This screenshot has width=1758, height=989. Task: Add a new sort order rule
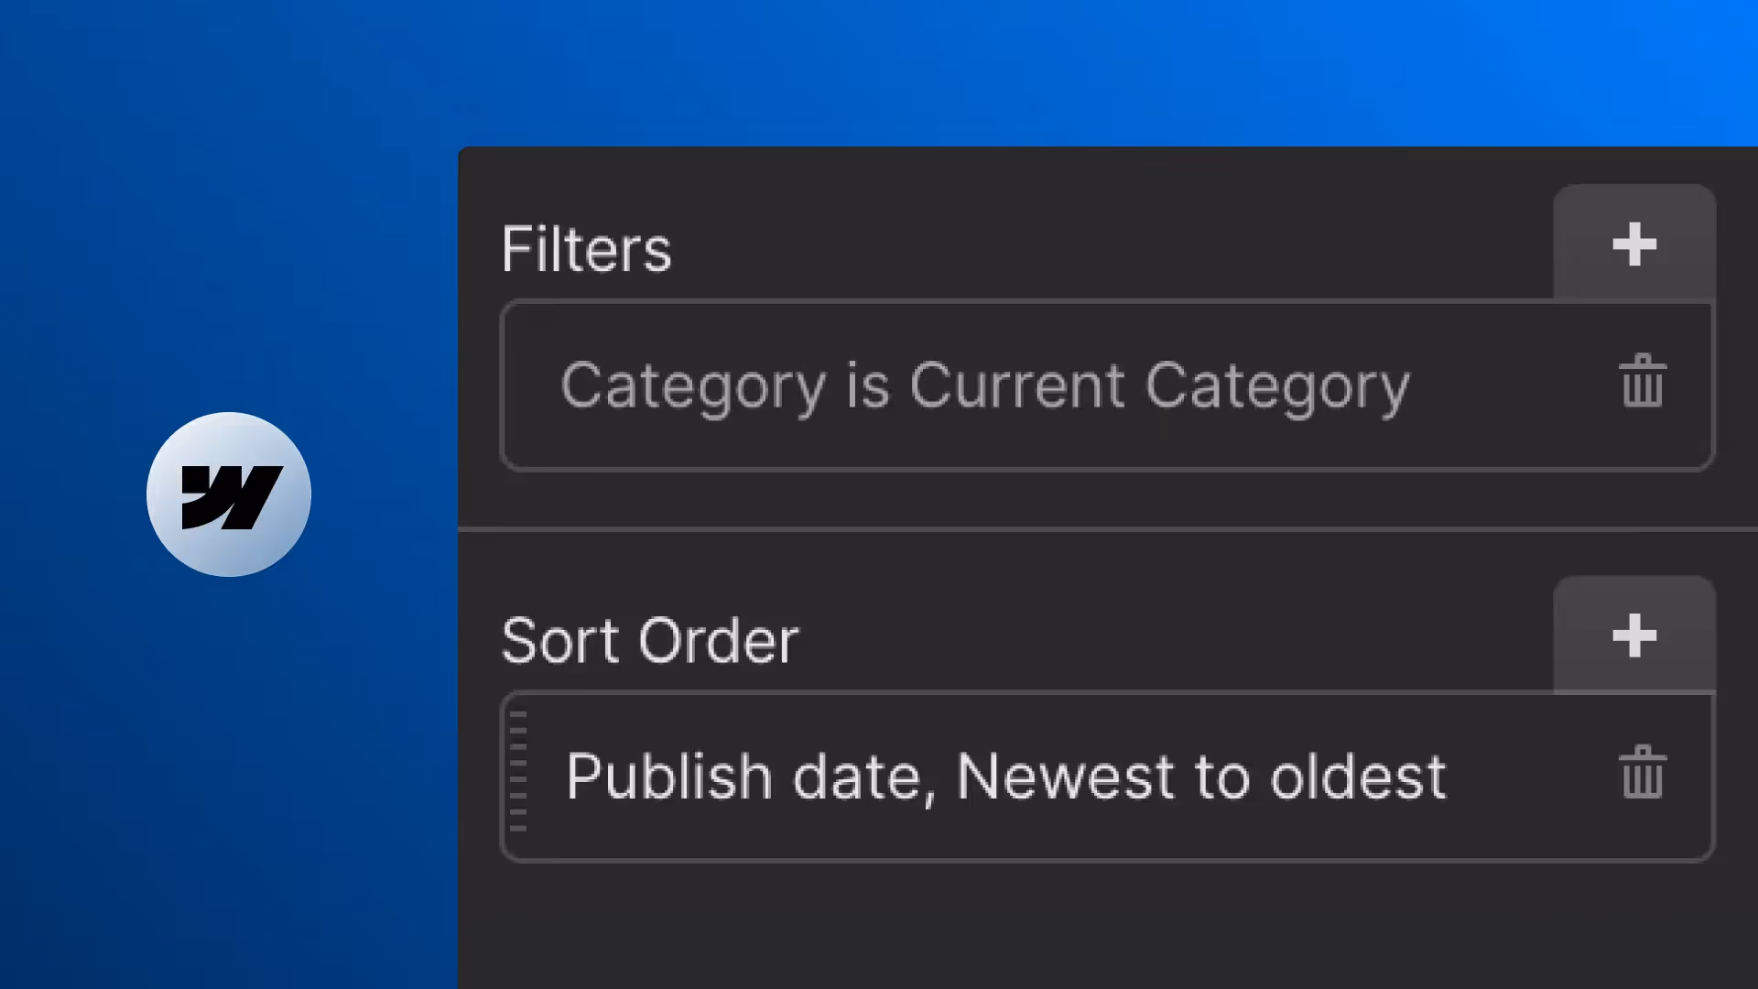point(1634,636)
